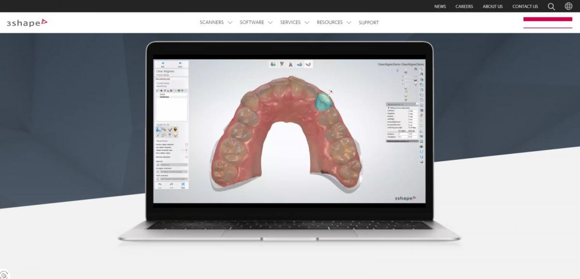Click the blue X Close icon in app panel
This screenshot has height=279, width=580.
point(183,184)
